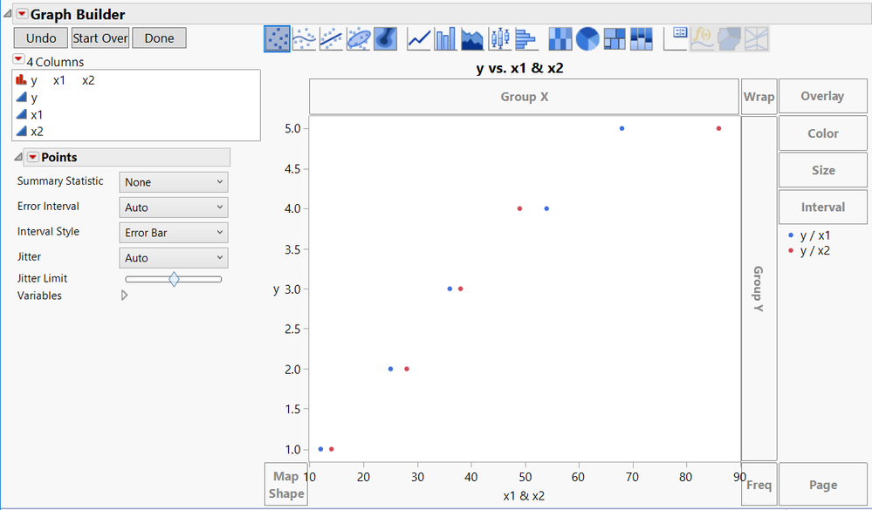Select the Formula element icon
The width and height of the screenshot is (872, 510).
tap(703, 39)
